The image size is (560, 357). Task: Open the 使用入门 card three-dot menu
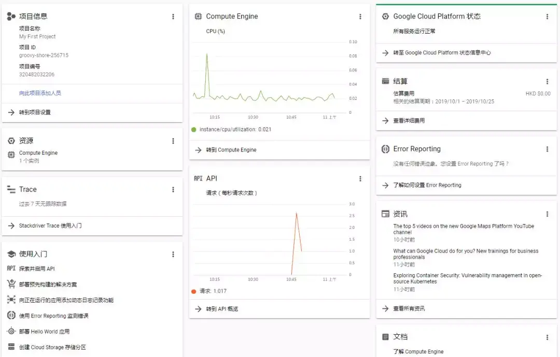pyautogui.click(x=173, y=255)
